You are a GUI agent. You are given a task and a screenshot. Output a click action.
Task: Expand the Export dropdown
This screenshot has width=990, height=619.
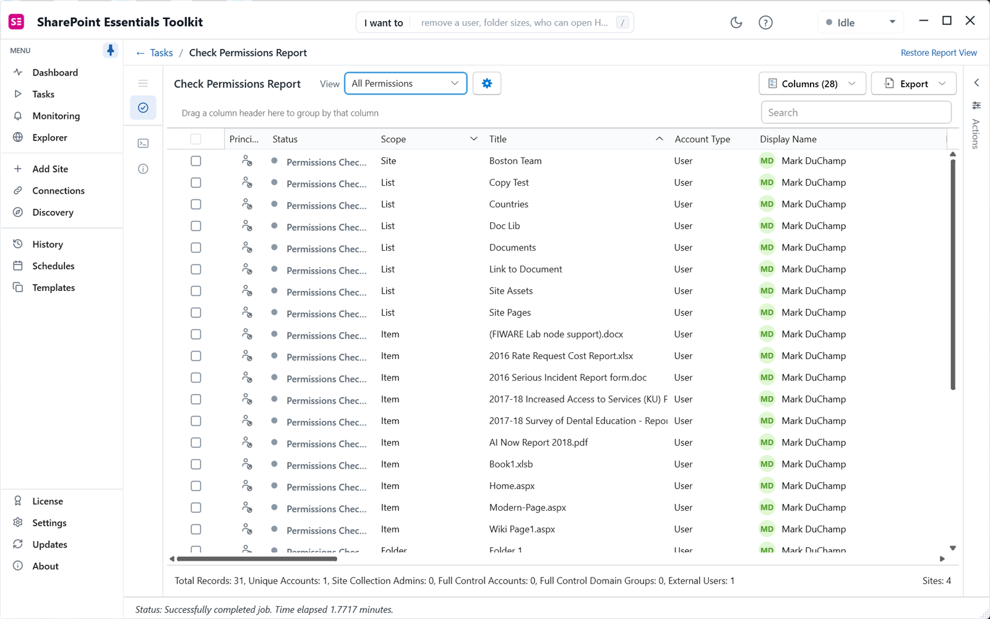pos(913,84)
